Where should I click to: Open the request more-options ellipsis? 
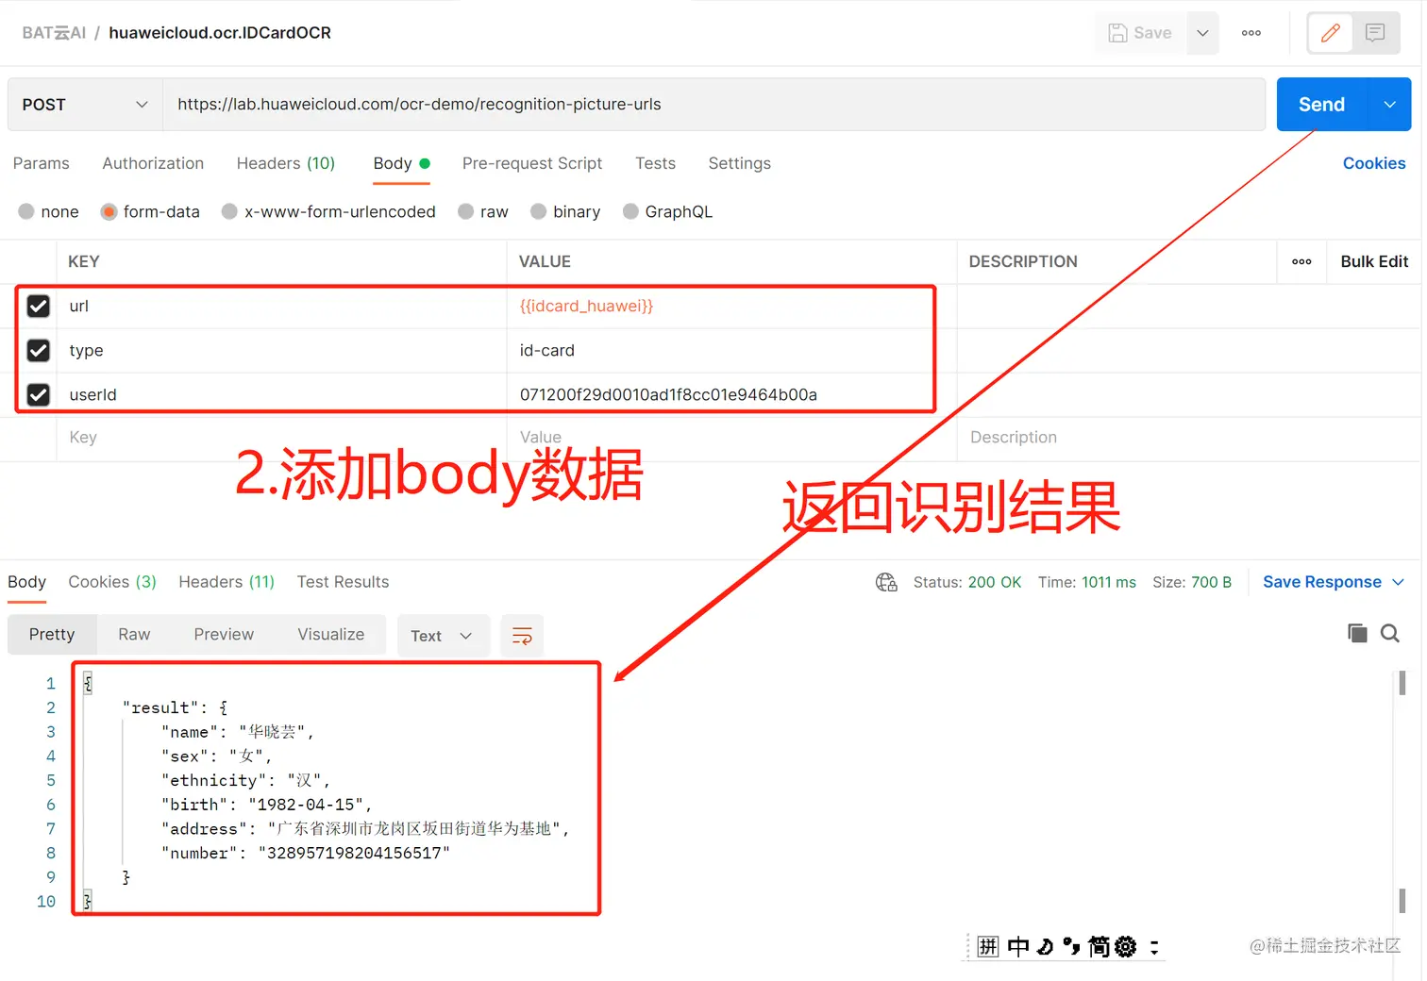click(x=1251, y=33)
